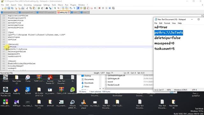Click the taskcount=3 line in Notepad++ editor

(14, 56)
